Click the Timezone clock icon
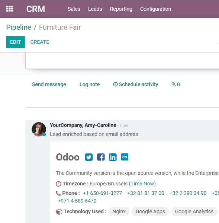 click(58, 184)
